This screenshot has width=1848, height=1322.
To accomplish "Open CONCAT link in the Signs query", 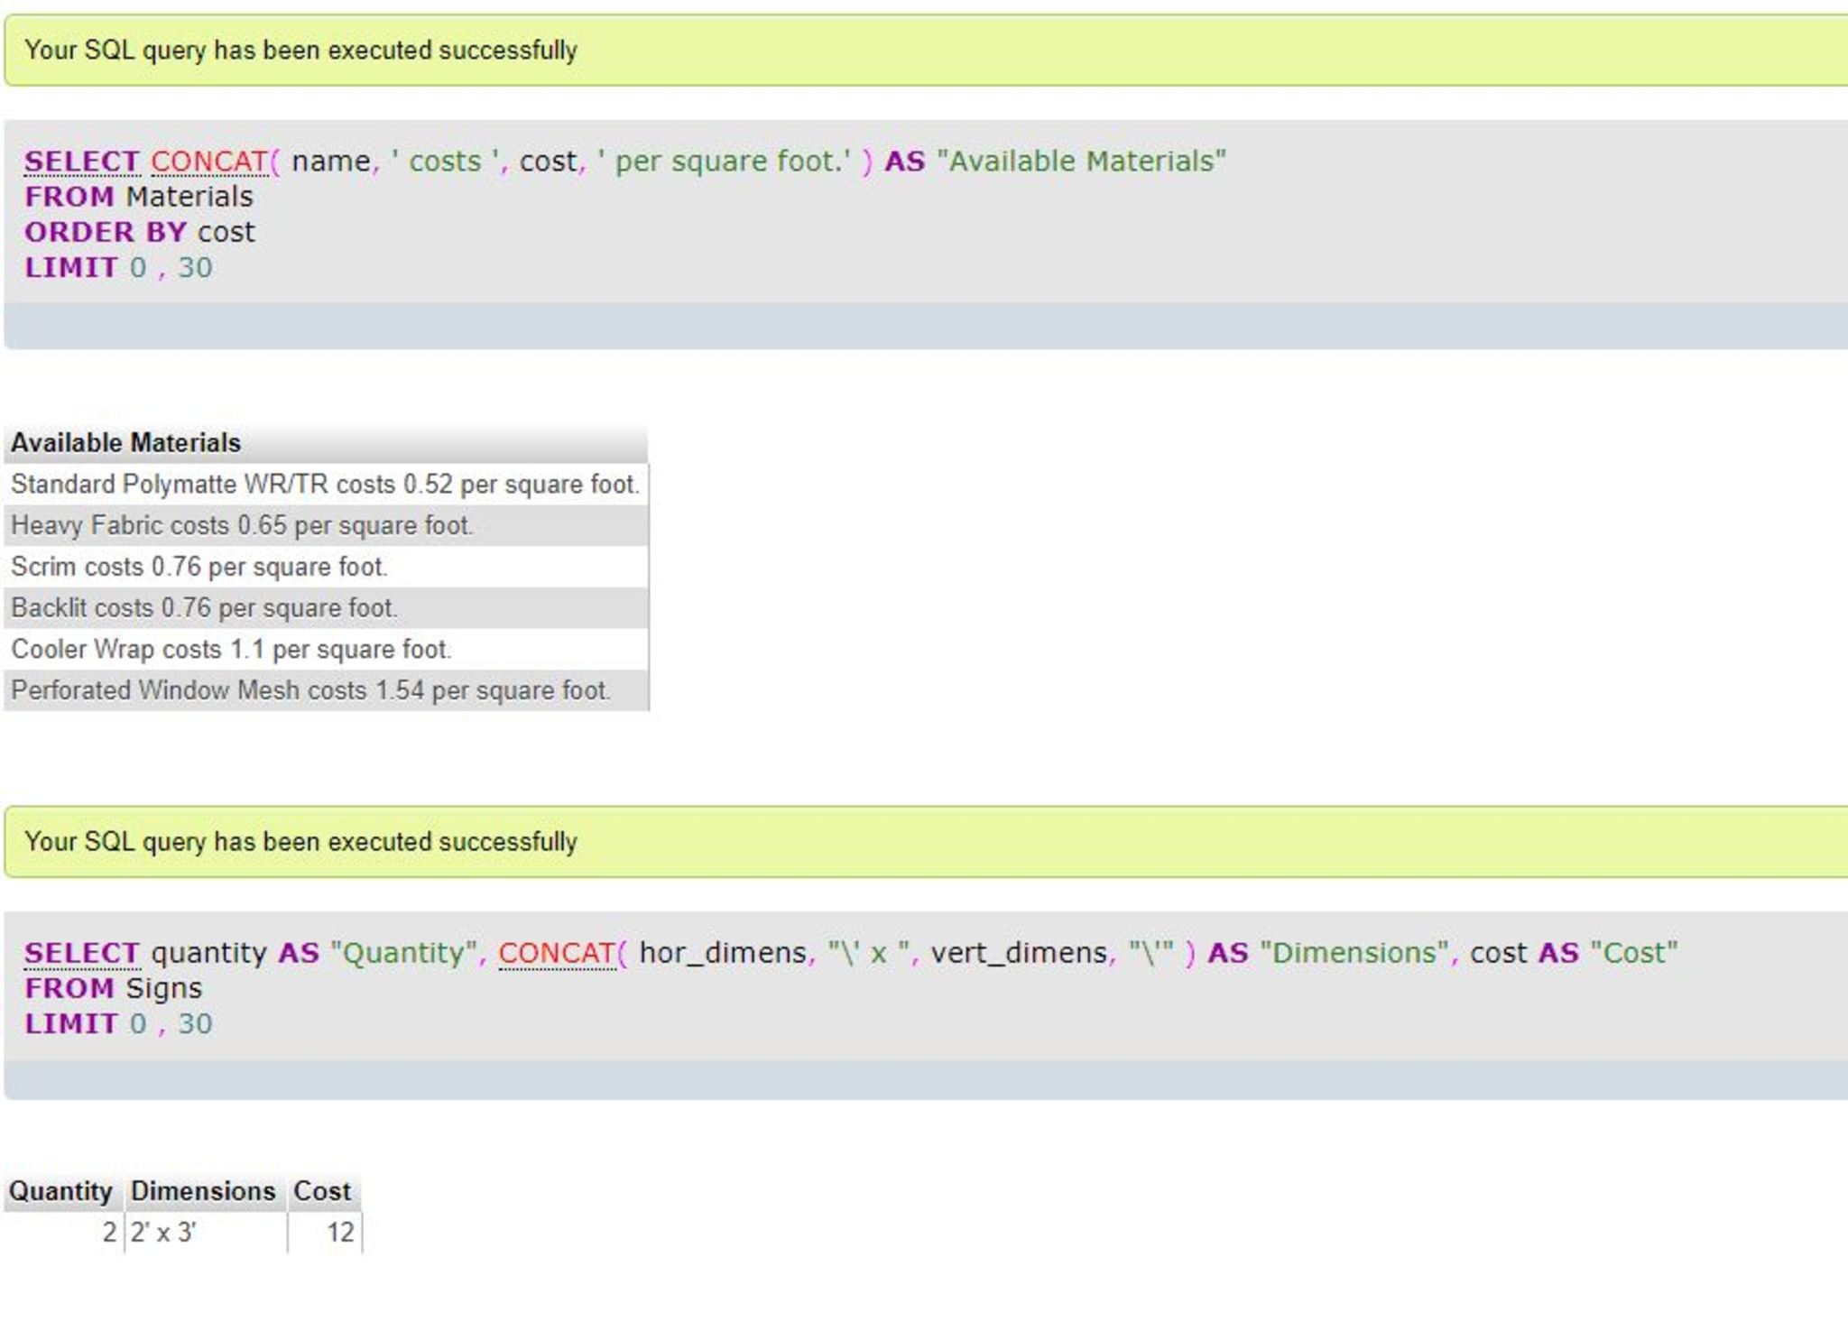I will (556, 953).
